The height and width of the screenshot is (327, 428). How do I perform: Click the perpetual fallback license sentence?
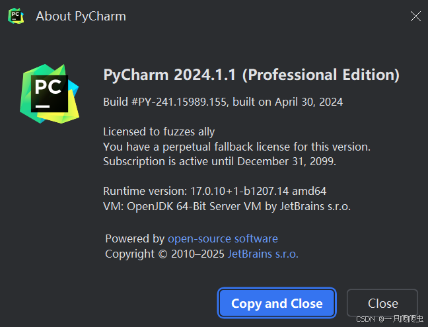tap(236, 147)
